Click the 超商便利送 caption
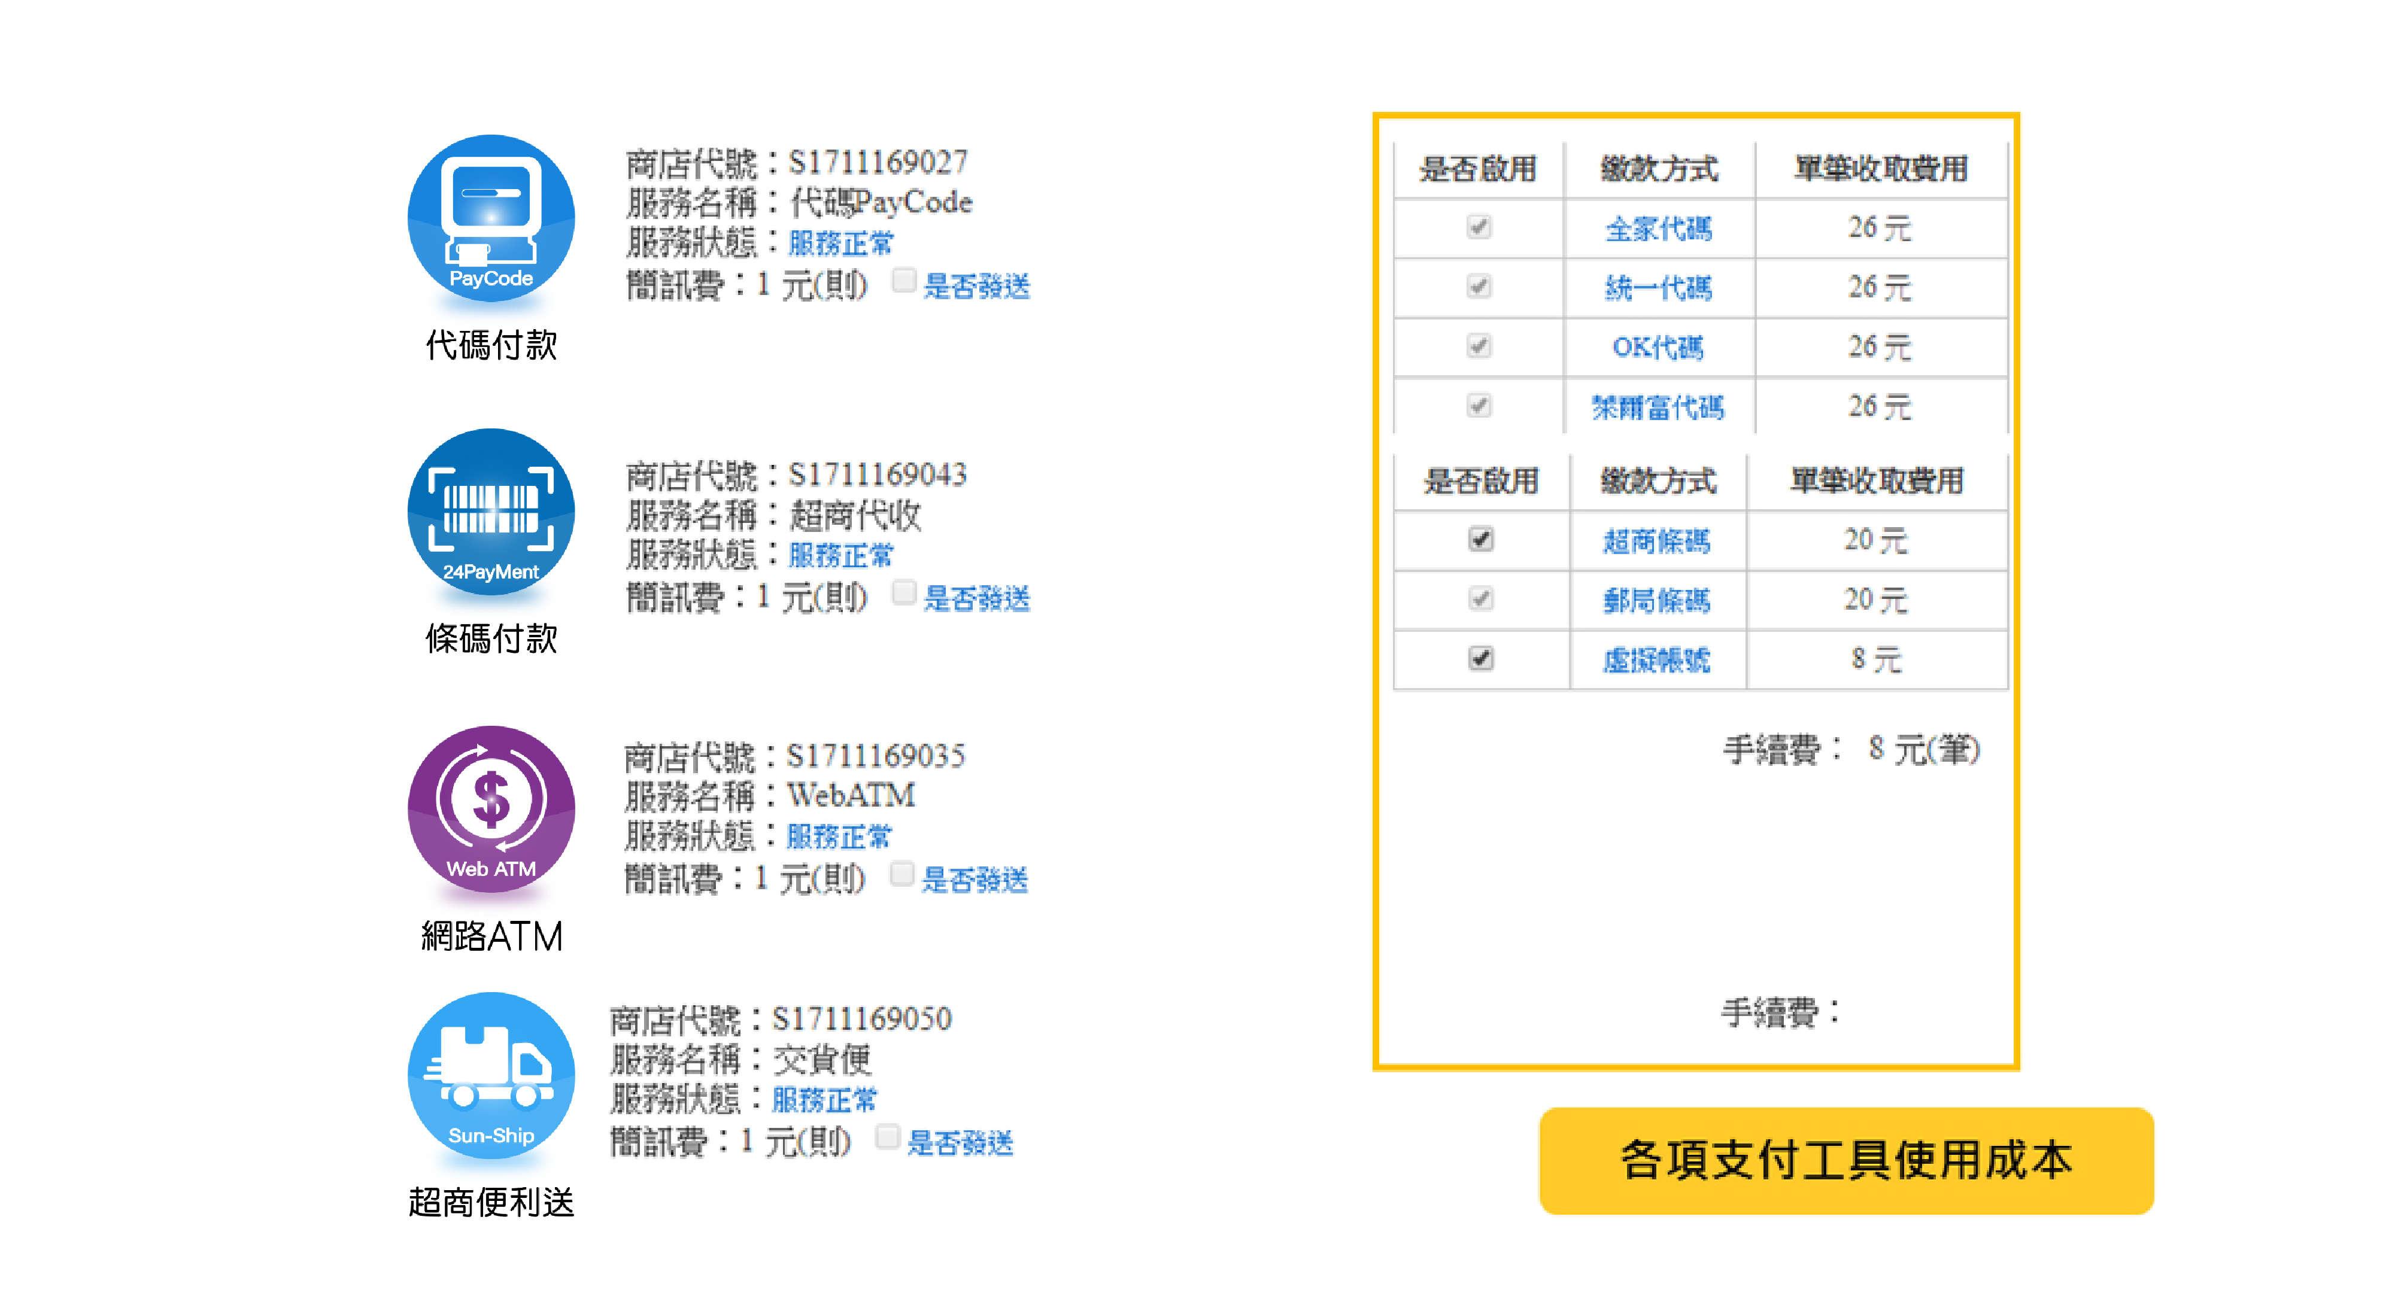2395x1314 pixels. coord(491,1203)
